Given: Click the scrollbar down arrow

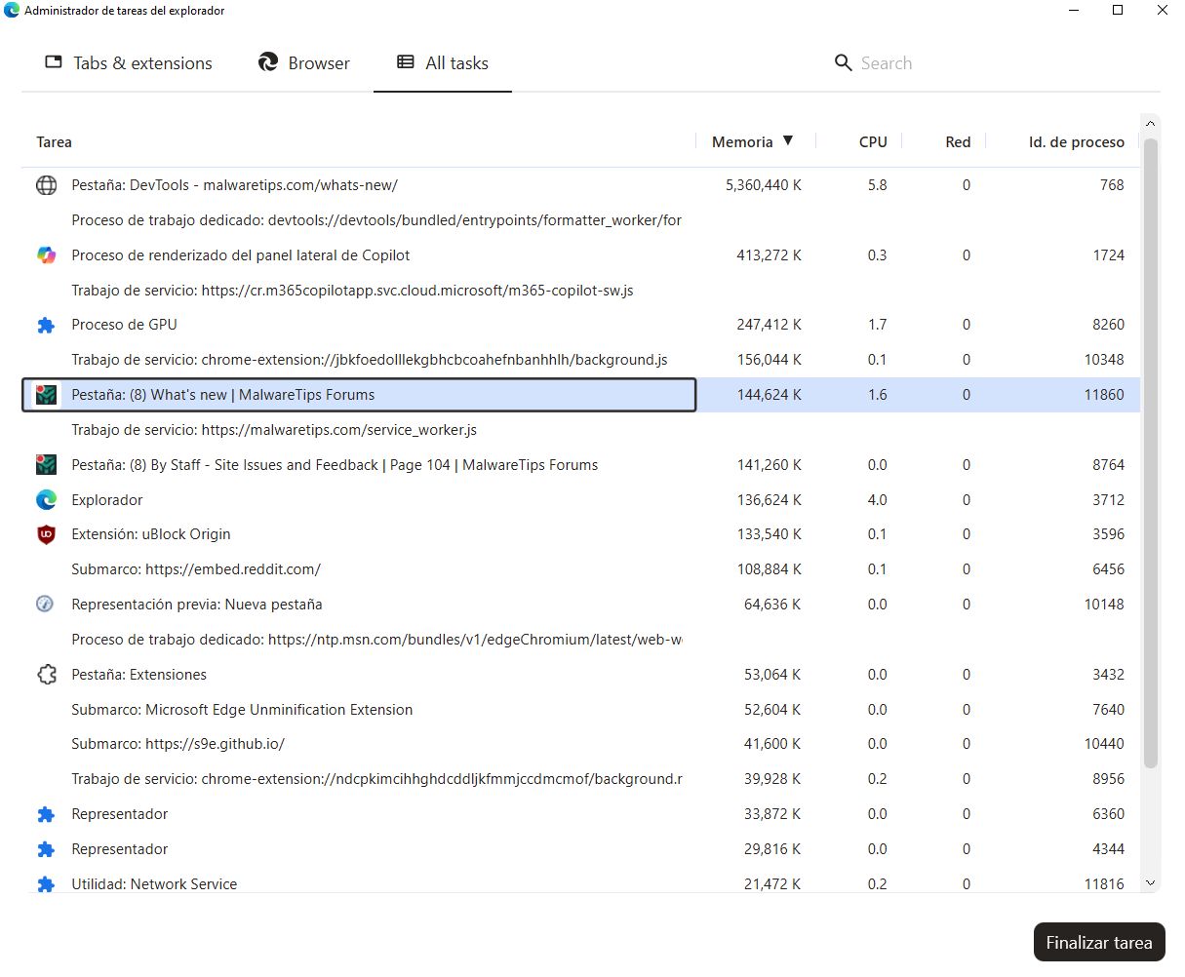Looking at the screenshot, I should pyautogui.click(x=1151, y=883).
